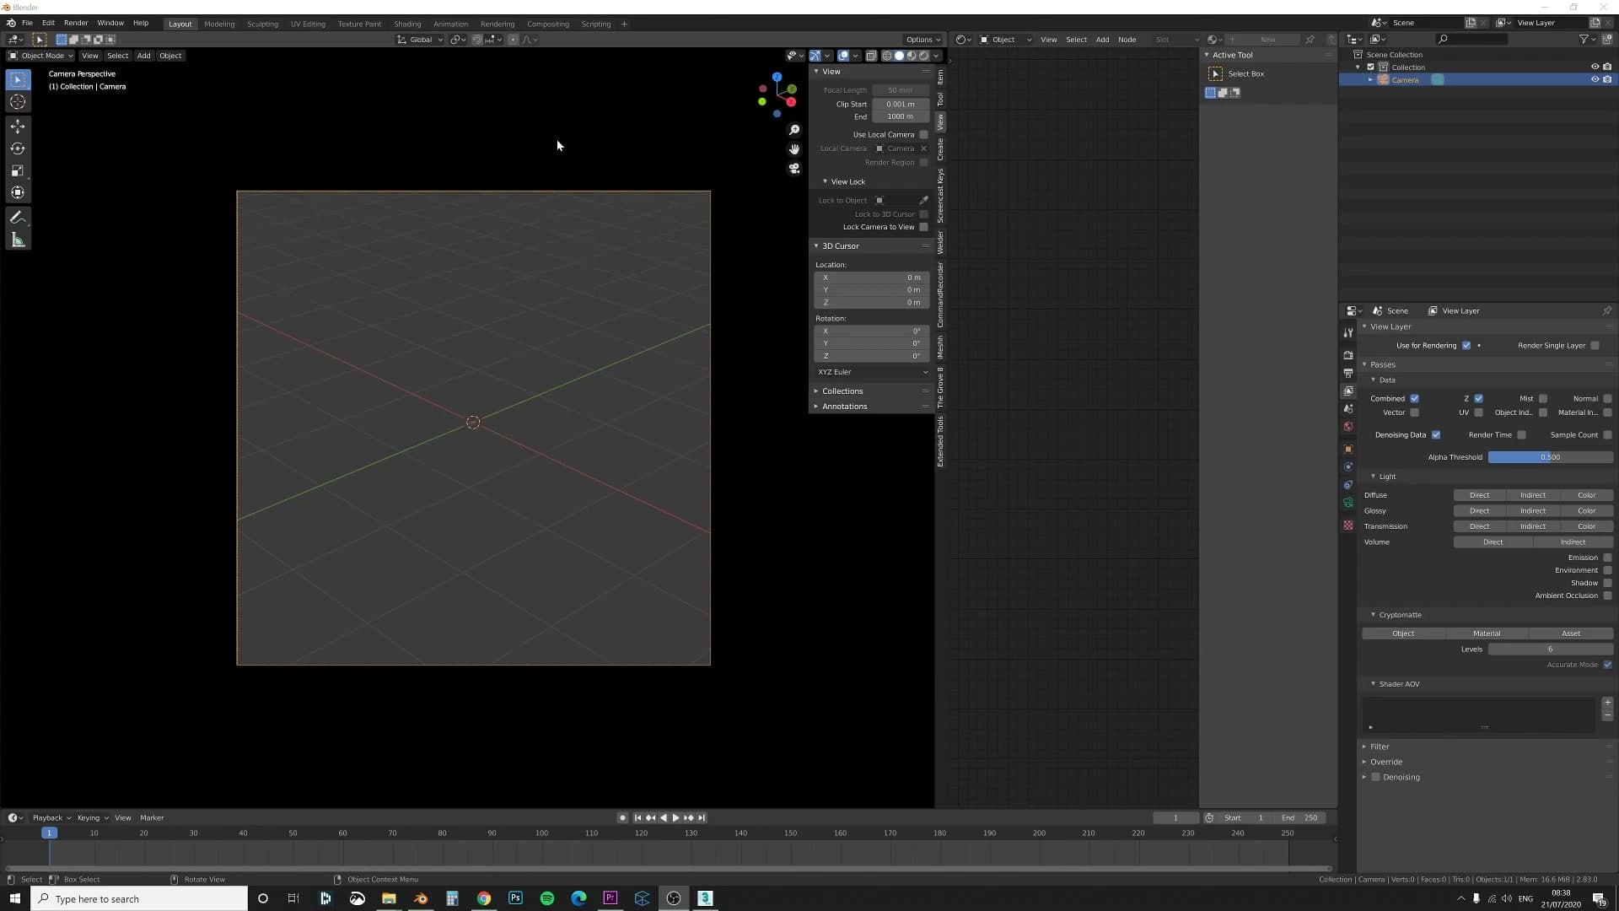
Task: Activate the Scale tool
Action: pos(18,170)
